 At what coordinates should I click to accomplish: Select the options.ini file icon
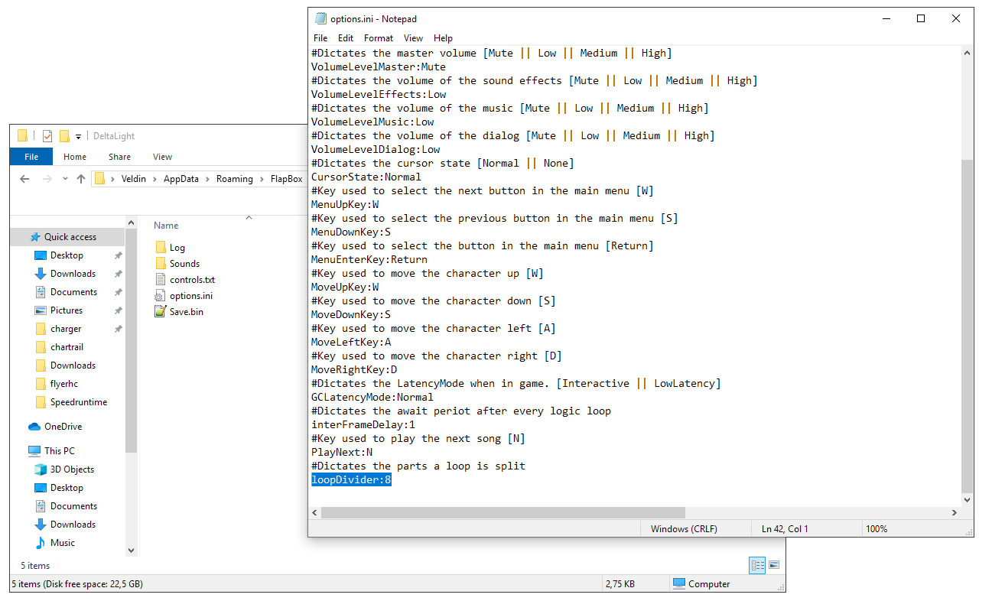click(x=160, y=295)
